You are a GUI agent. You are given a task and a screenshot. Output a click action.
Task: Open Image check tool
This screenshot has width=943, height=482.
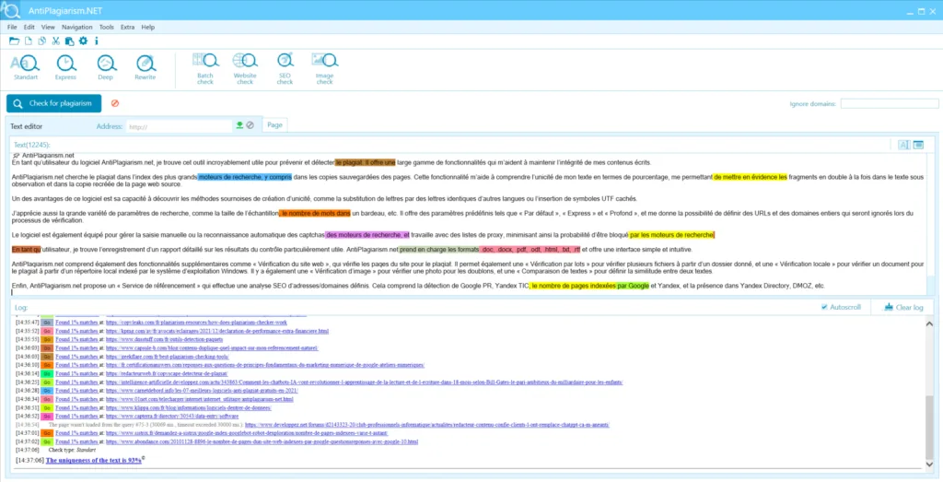(325, 68)
